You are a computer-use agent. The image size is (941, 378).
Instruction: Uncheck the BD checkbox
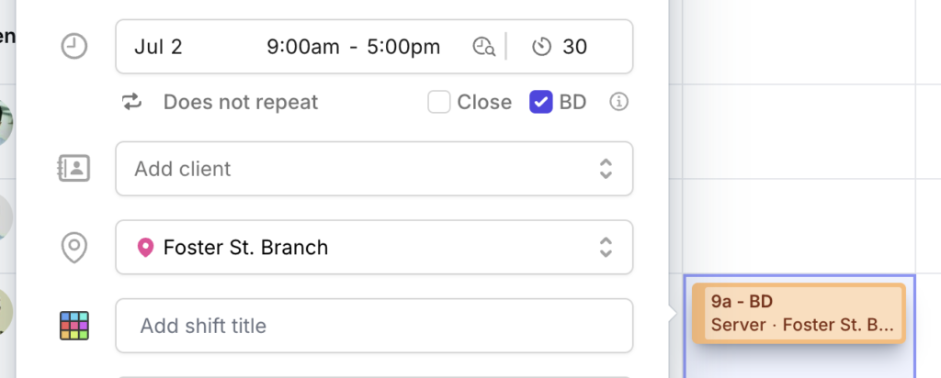pyautogui.click(x=540, y=102)
